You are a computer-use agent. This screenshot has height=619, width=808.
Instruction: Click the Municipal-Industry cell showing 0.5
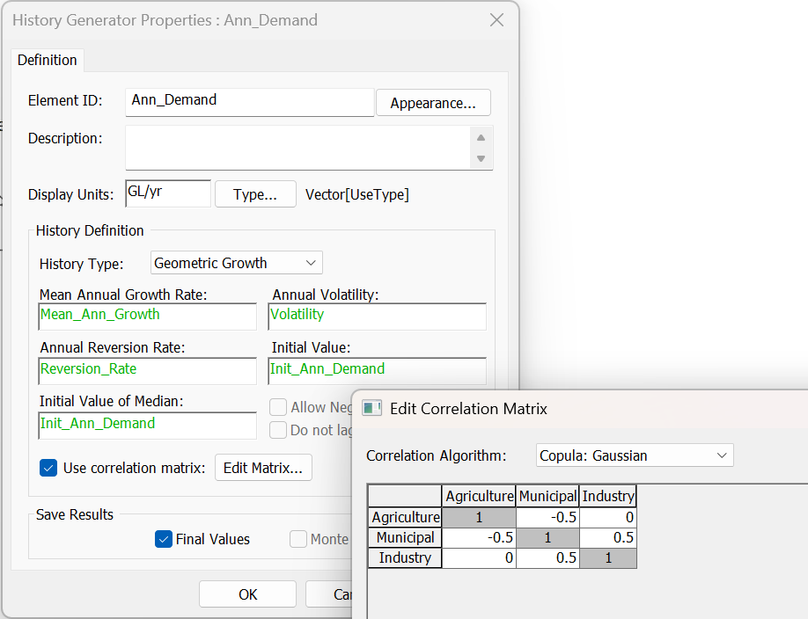point(608,537)
